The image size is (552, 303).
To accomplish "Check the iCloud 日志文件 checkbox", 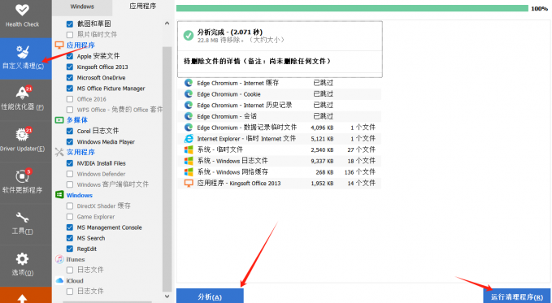I will point(70,292).
